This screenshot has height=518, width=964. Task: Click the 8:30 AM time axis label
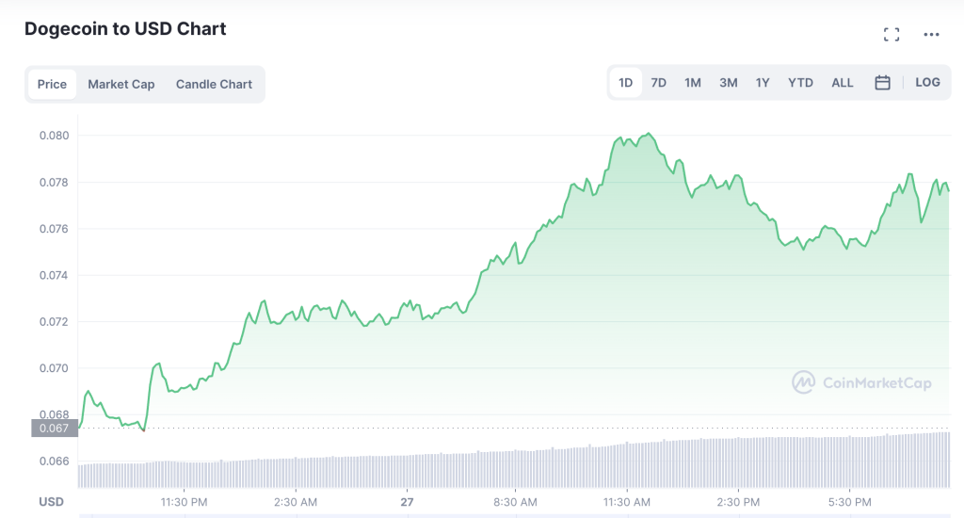click(x=515, y=502)
